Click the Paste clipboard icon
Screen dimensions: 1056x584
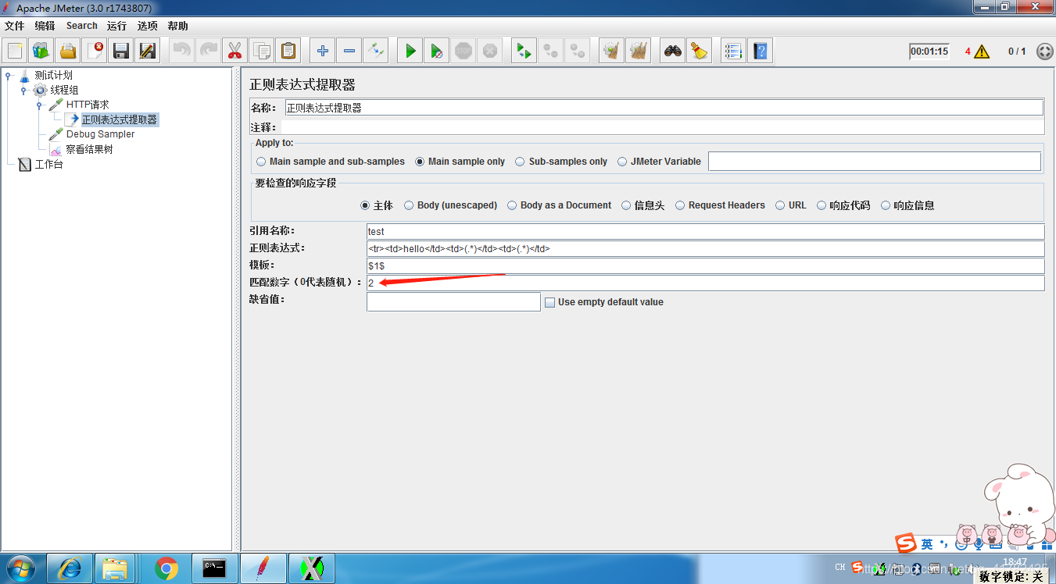click(x=288, y=52)
